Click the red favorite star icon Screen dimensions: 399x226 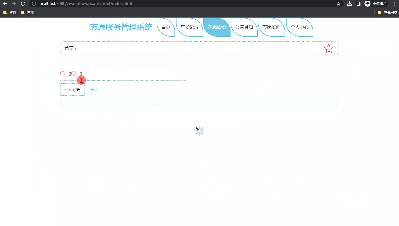[329, 48]
